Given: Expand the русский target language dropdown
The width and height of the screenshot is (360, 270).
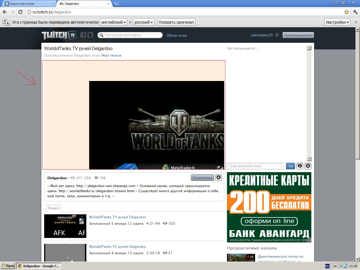Looking at the screenshot, I should (x=144, y=22).
